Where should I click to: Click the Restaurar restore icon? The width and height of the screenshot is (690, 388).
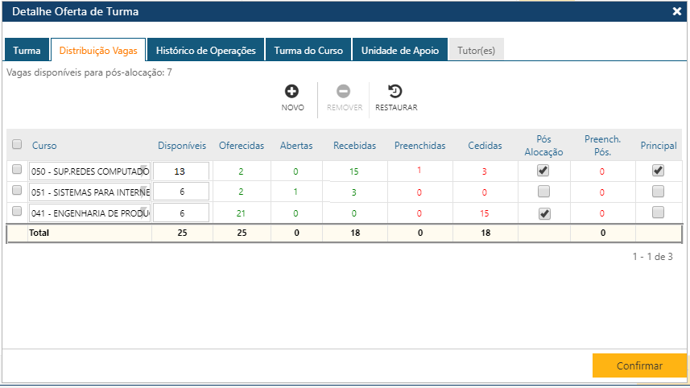395,92
